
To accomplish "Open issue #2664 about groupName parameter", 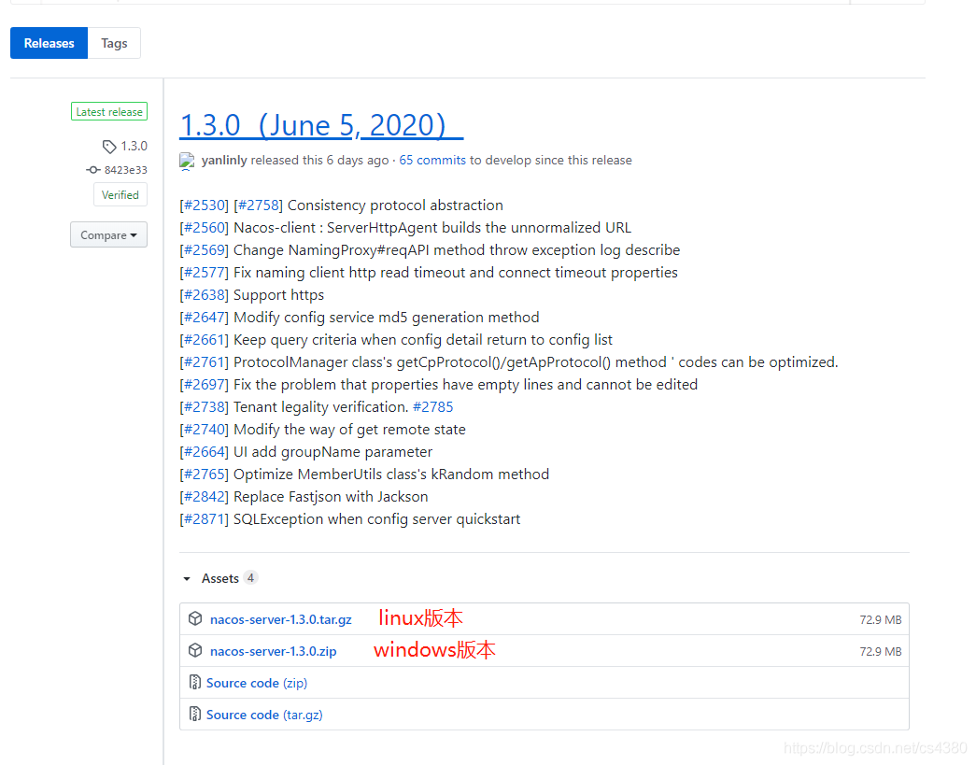I will pos(205,452).
